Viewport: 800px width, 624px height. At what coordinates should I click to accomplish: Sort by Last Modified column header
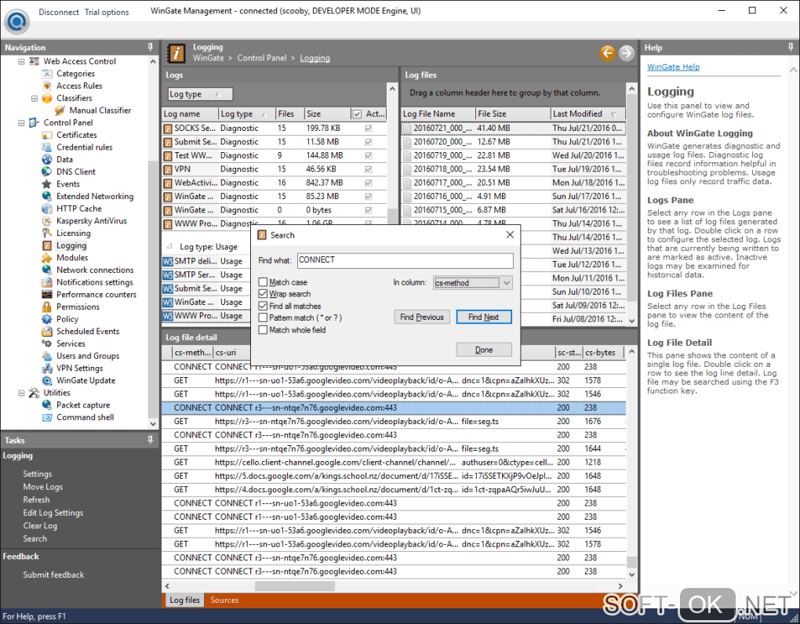click(587, 114)
